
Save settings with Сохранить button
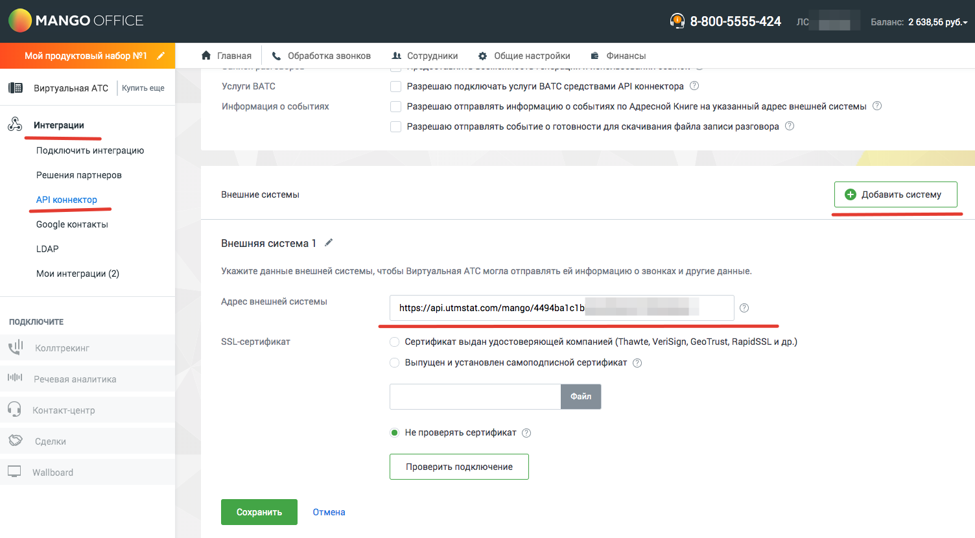[259, 512]
